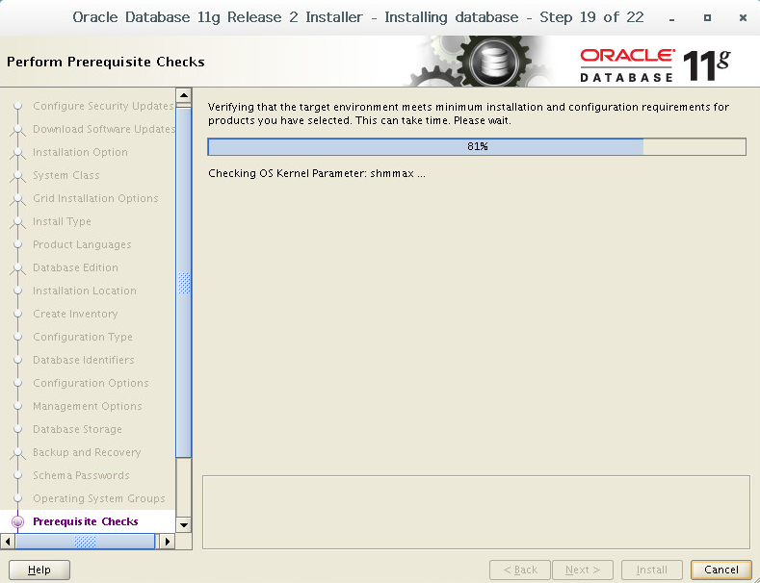760x583 pixels.
Task: Select the Schema Passwords step
Action: pyautogui.click(x=82, y=475)
